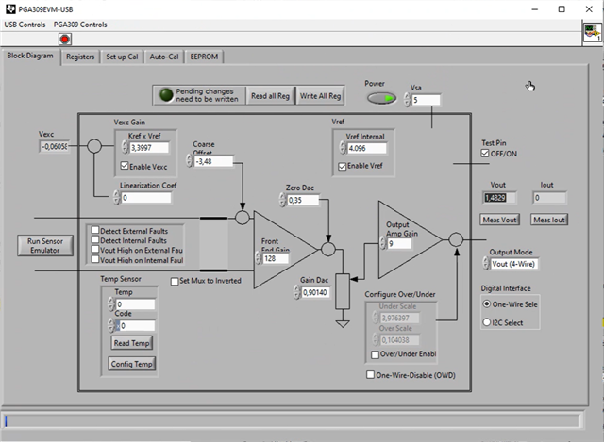The height and width of the screenshot is (442, 604).
Task: Click the Read all Reg button
Action: (x=270, y=96)
